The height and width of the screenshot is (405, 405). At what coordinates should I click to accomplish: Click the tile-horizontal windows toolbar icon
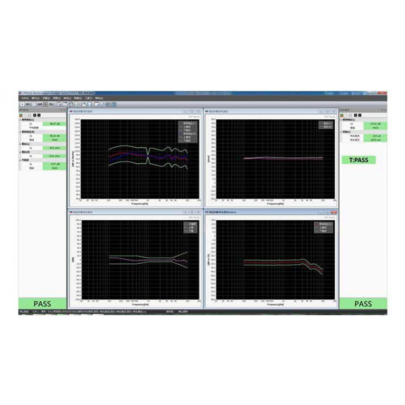tap(108, 105)
